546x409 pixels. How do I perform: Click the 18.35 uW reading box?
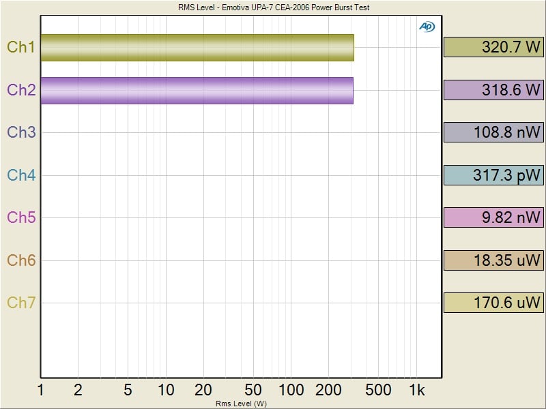coord(493,260)
